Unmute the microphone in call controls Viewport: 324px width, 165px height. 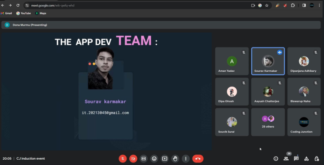(123, 159)
